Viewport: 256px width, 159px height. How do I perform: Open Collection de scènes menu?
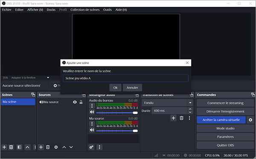coord(85,10)
